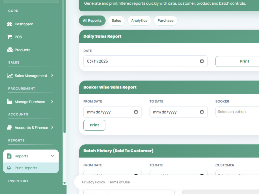Click the Accounts & Finance menu label
Image resolution: width=259 pixels, height=194 pixels.
click(x=31, y=128)
